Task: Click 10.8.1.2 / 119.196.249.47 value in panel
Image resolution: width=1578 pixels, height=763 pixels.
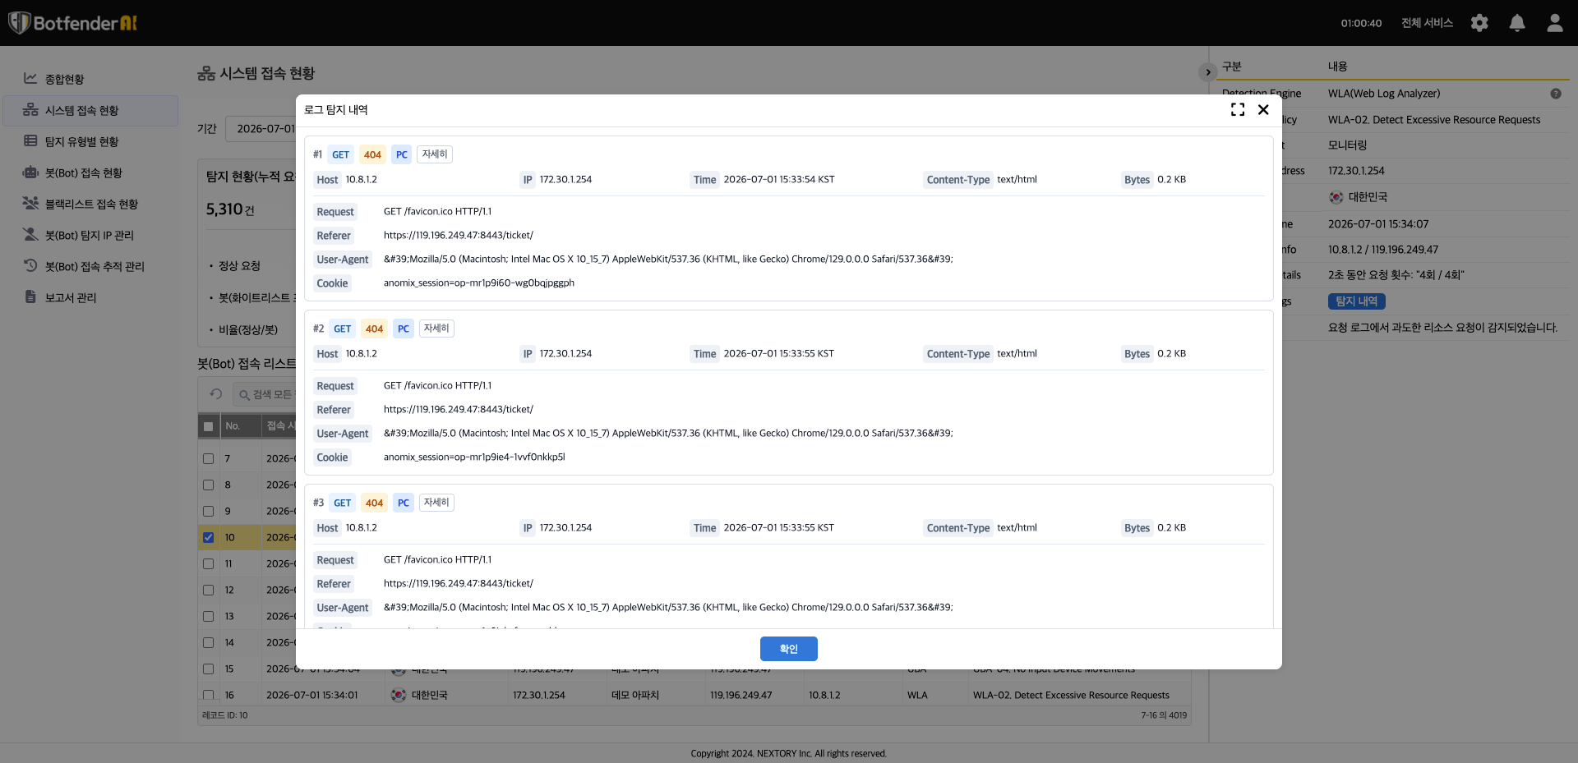Action: [1383, 250]
